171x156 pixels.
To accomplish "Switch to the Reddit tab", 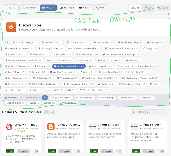I will coord(85,8).
